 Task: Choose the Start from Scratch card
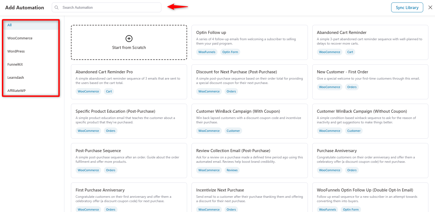[x=129, y=42]
